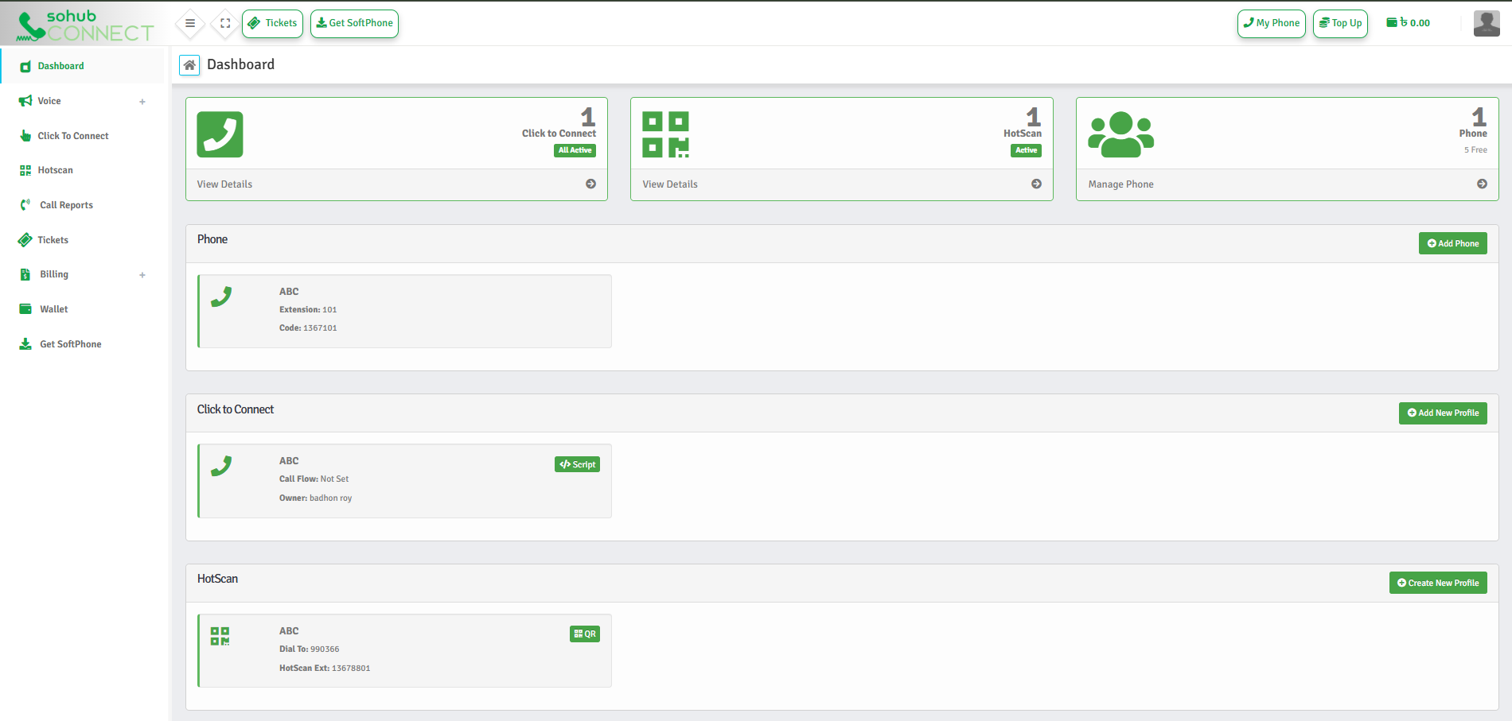Click the Call Reports sidebar icon
The width and height of the screenshot is (1512, 721).
pos(25,204)
